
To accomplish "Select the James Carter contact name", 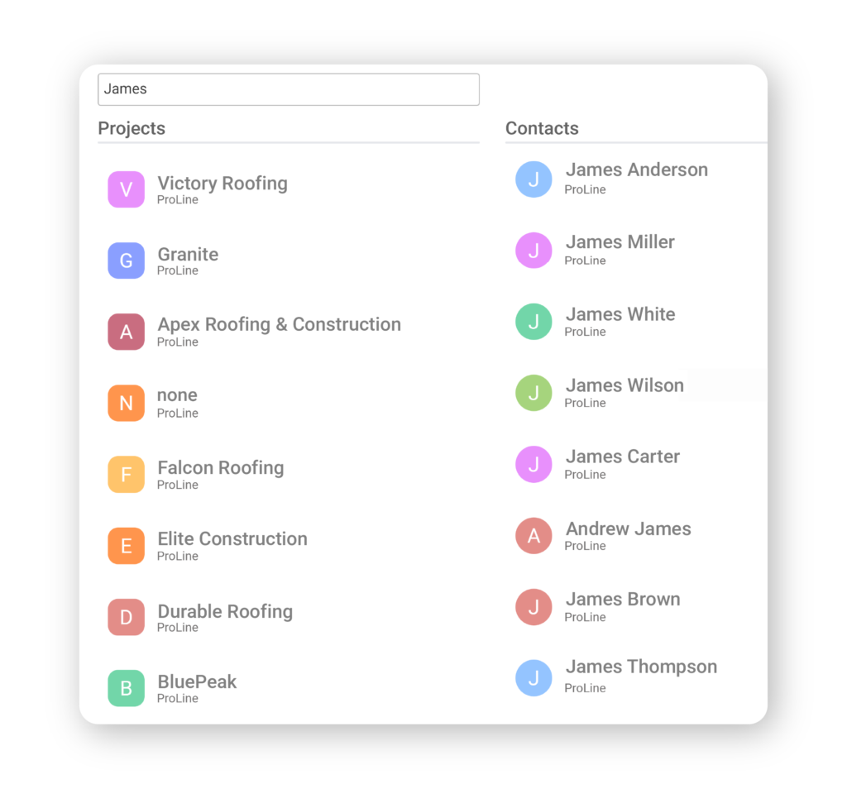I will click(x=622, y=457).
